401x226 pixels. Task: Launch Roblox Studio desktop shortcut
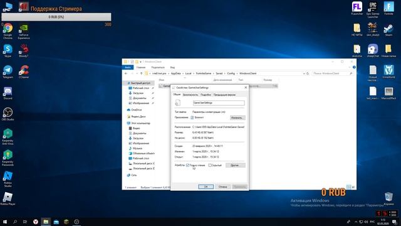(8, 179)
